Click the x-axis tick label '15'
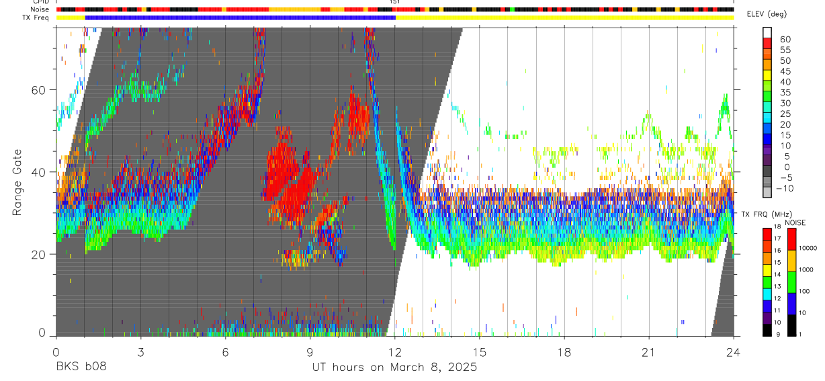The width and height of the screenshot is (825, 381). (480, 351)
